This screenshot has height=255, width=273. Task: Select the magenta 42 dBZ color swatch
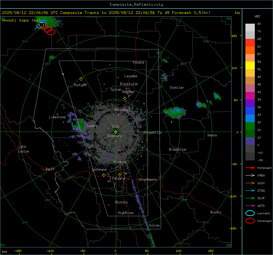point(250,96)
